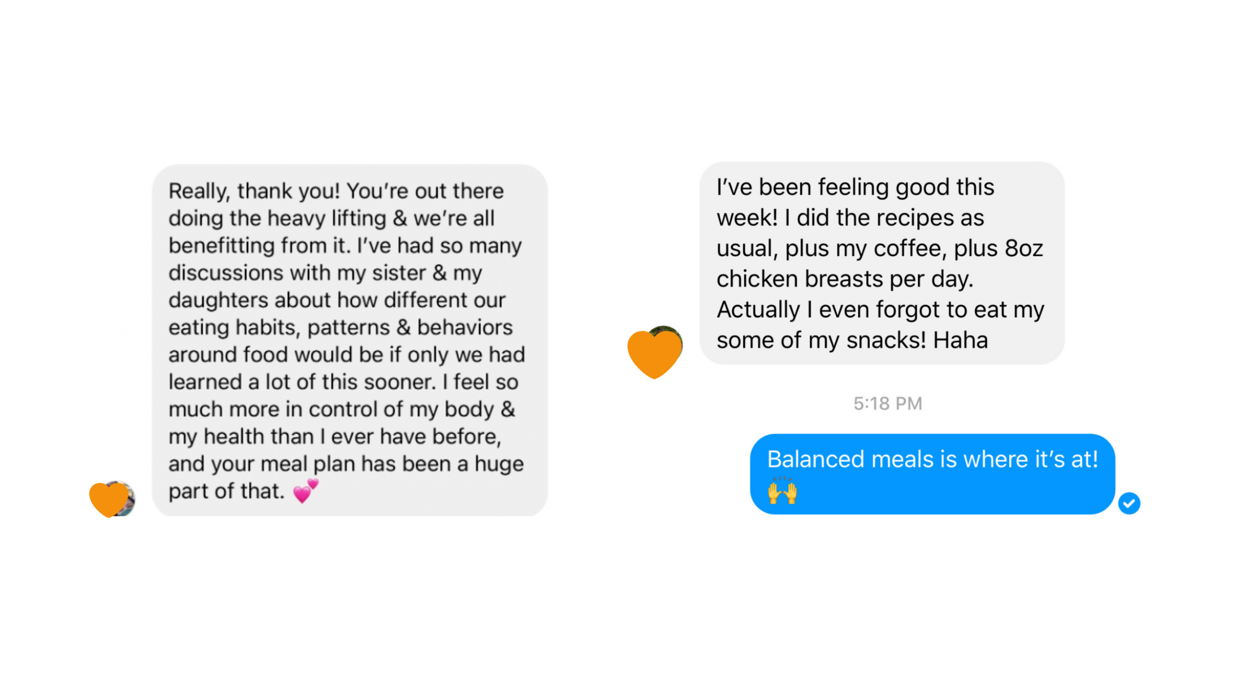Click the 'discussions with my sister & my' line
The height and width of the screenshot is (696, 1238).
(325, 273)
